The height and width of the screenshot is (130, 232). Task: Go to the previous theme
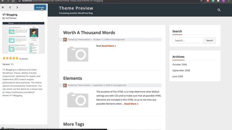[x=10, y=7]
